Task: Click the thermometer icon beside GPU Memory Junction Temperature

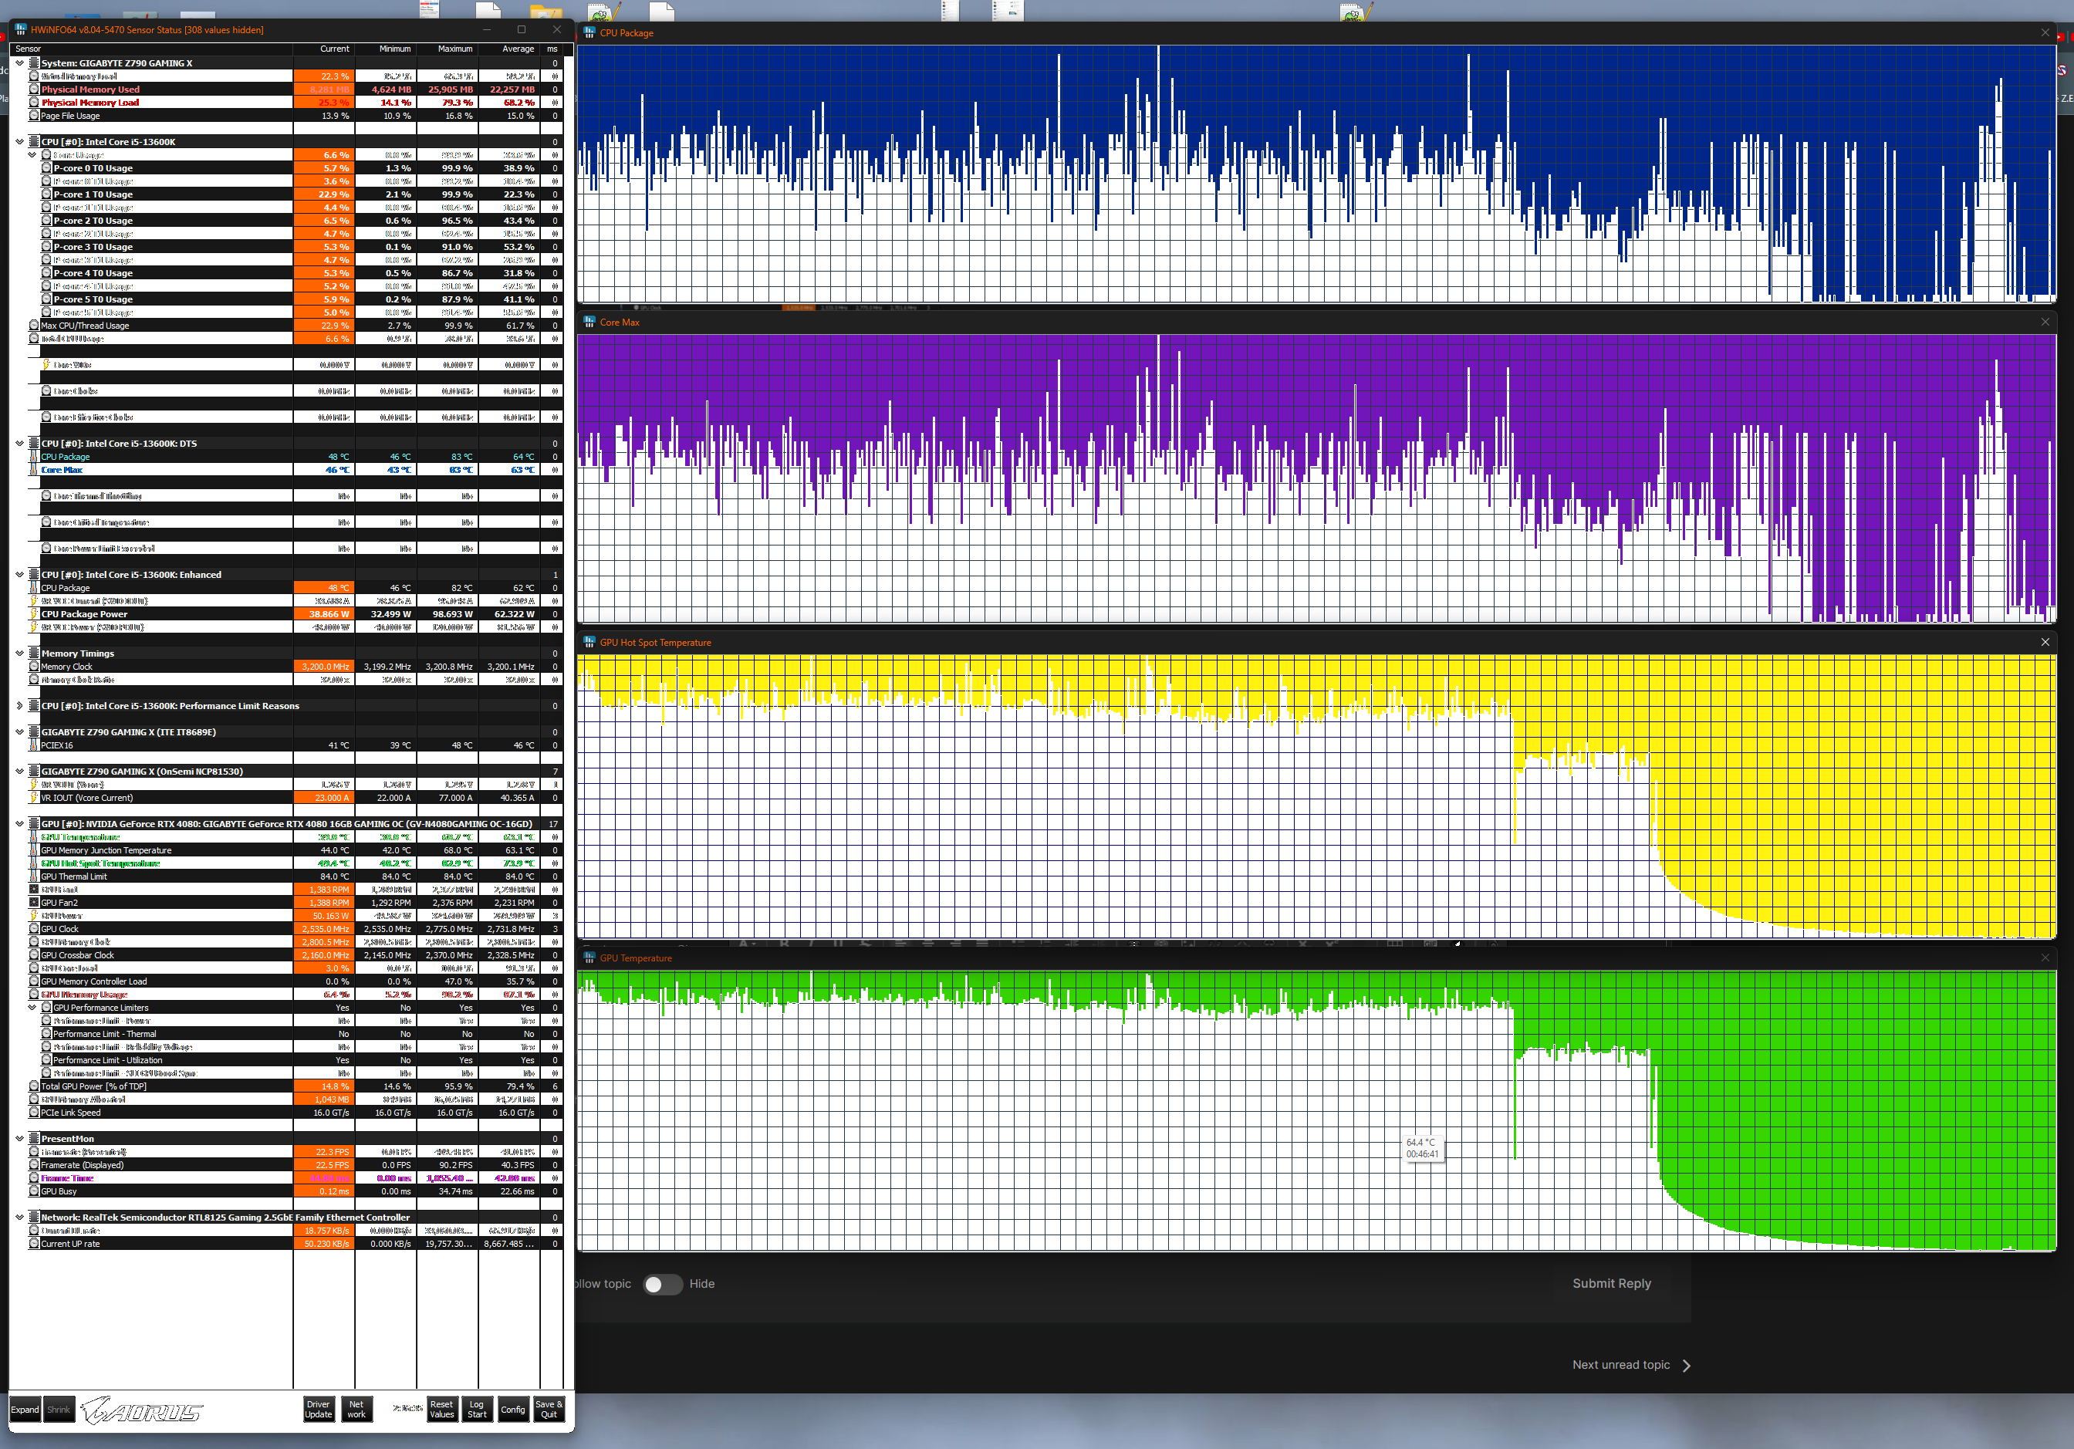Action: (34, 850)
